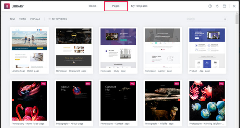Click 'Homepage – Restaurant - page' label
Viewport: 240px width, 128px height.
[71, 71]
